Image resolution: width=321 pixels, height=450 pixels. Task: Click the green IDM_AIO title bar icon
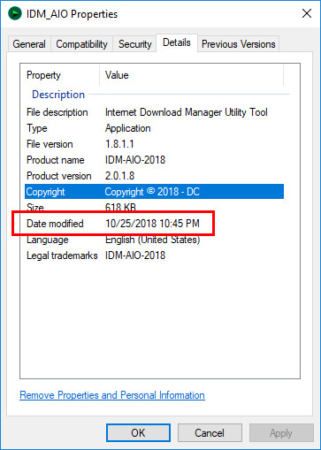pos(15,13)
